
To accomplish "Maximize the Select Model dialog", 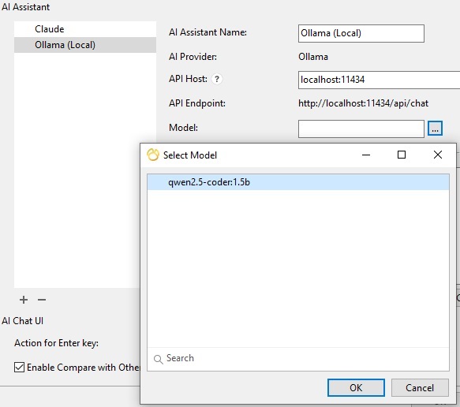I will tap(402, 155).
